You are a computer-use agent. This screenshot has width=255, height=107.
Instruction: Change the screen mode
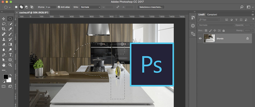[10, 86]
